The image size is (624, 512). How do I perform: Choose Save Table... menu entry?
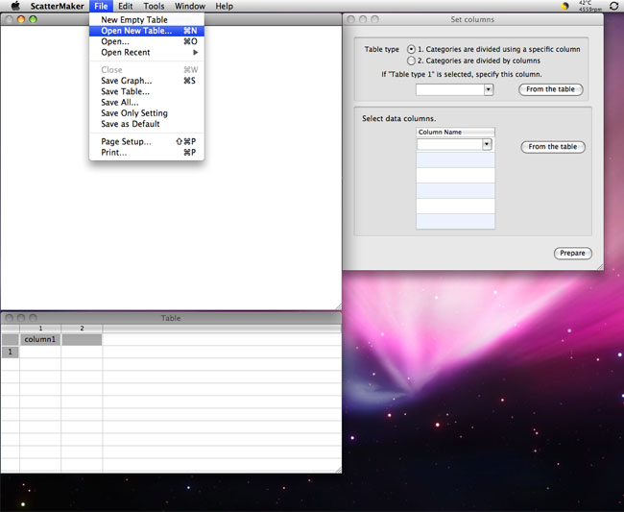pos(147,91)
